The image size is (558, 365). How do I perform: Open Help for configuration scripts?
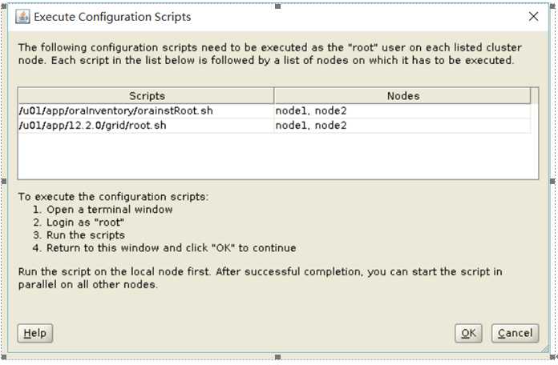click(35, 333)
